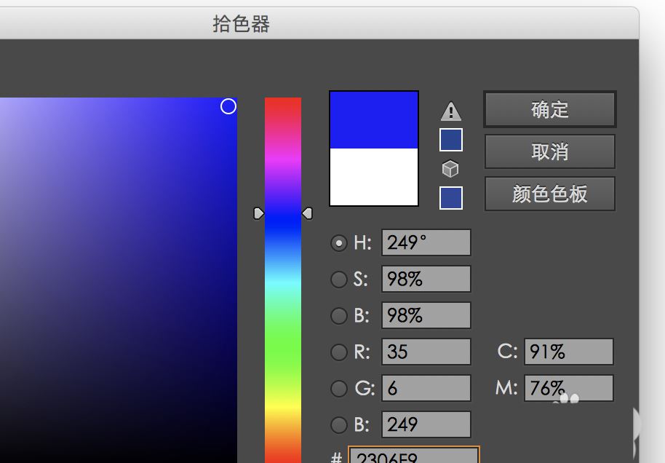This screenshot has height=463, width=665.
Task: Click the C field showing 91%
Action: (569, 352)
